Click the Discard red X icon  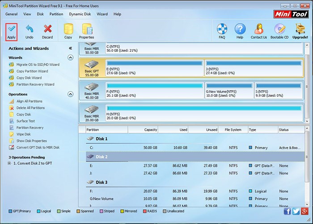tap(48, 29)
